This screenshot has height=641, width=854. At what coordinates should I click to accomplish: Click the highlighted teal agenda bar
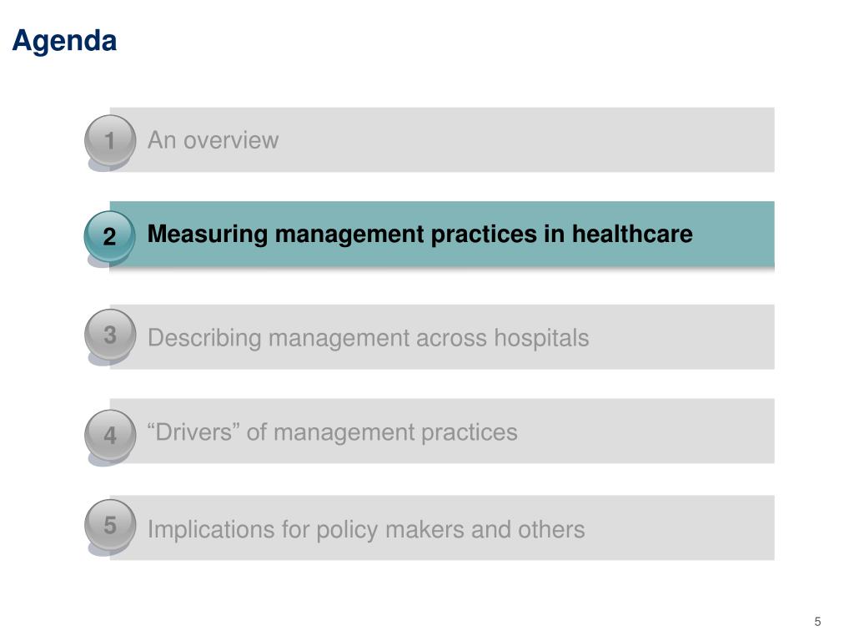tap(442, 234)
